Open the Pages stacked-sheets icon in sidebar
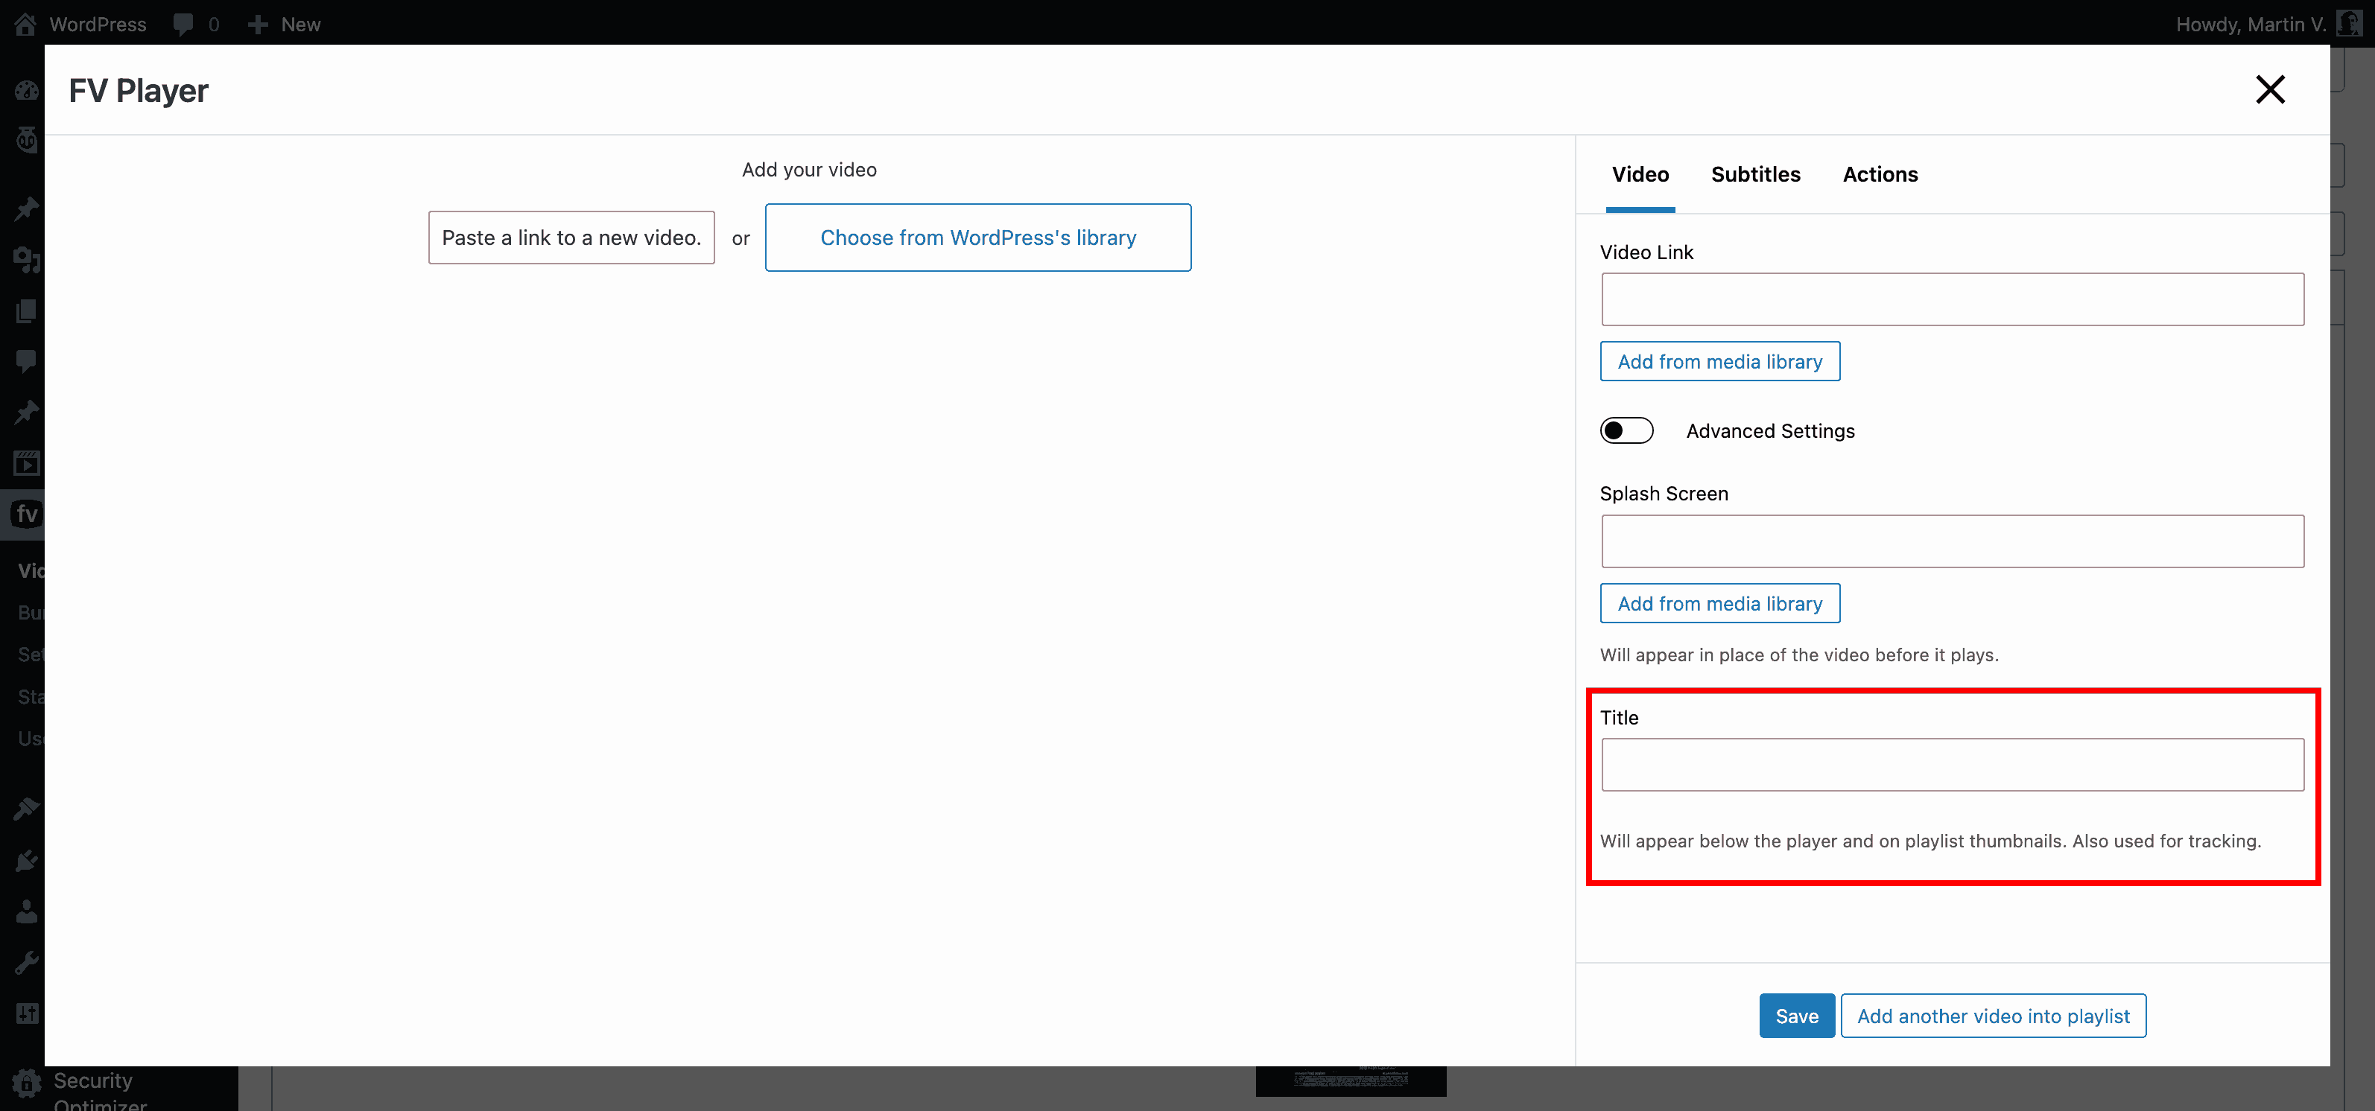 click(27, 311)
